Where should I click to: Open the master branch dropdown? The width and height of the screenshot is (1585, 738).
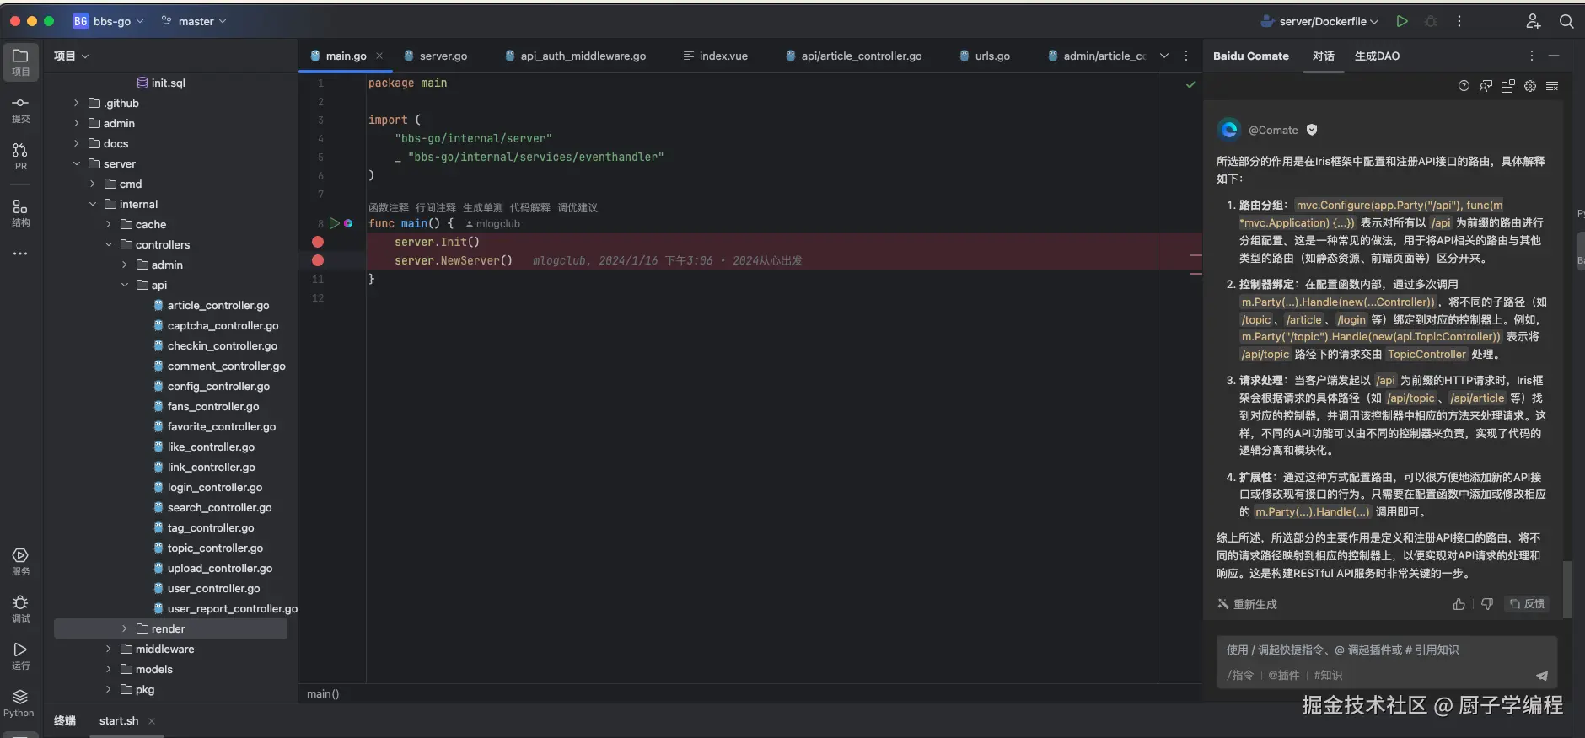pos(195,21)
